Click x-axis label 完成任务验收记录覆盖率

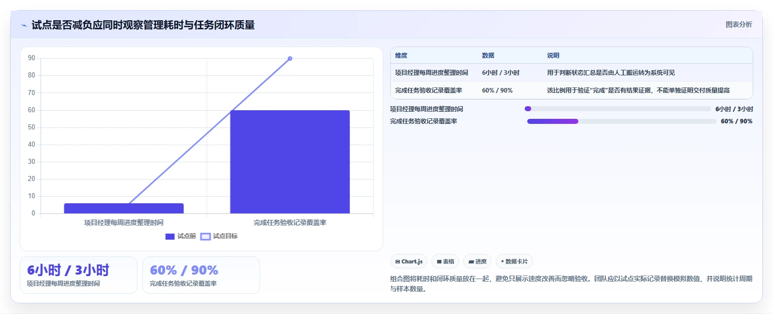[290, 222]
